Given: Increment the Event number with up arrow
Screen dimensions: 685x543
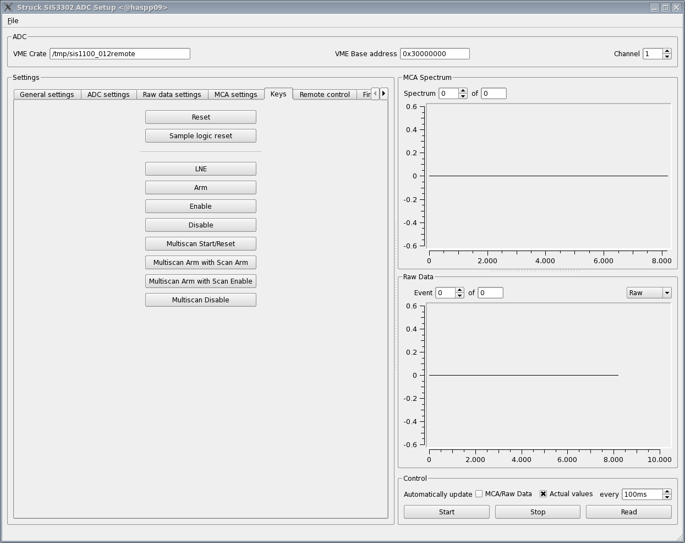Looking at the screenshot, I should (x=460, y=290).
